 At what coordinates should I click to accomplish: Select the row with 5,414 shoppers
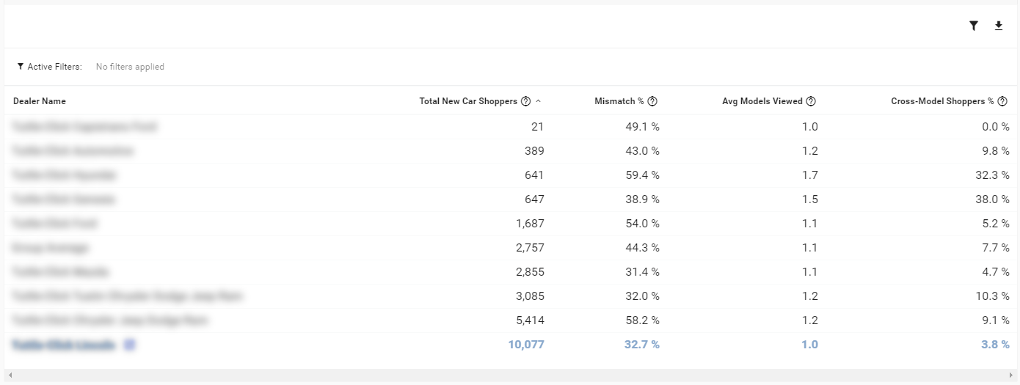point(510,320)
